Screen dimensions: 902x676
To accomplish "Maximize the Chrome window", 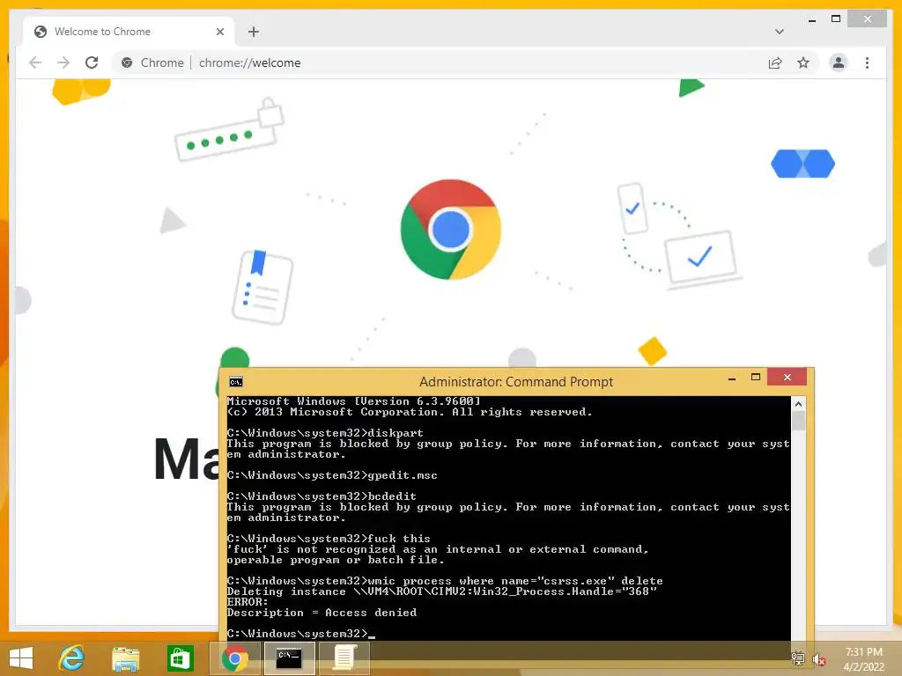I will click(836, 19).
